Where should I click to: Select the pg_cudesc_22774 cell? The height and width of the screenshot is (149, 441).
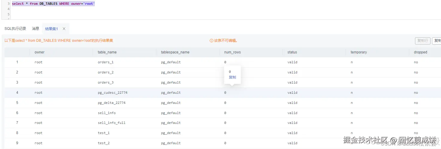click(112, 93)
